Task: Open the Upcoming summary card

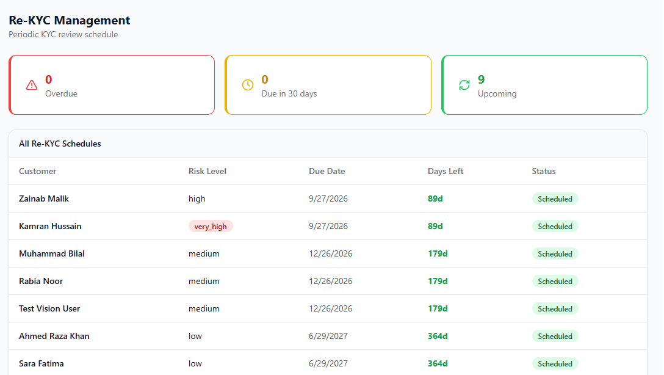Action: [544, 85]
